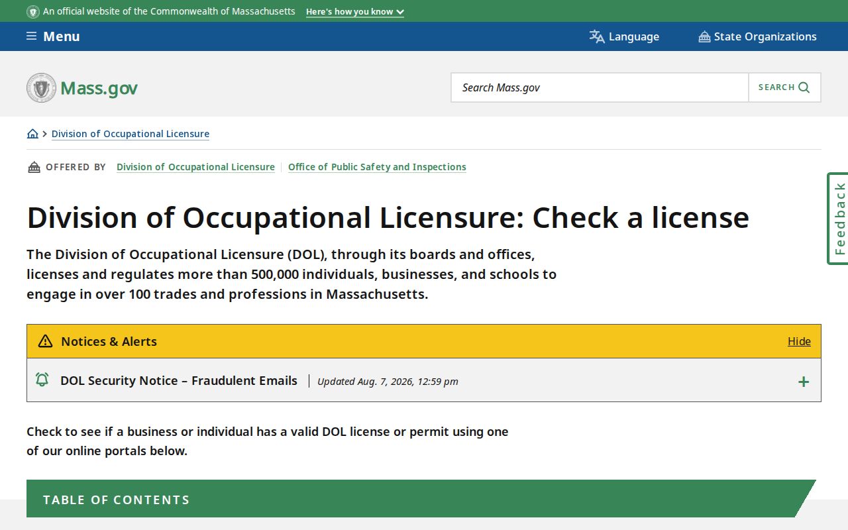Click the state seal icon in the top banner

33,11
